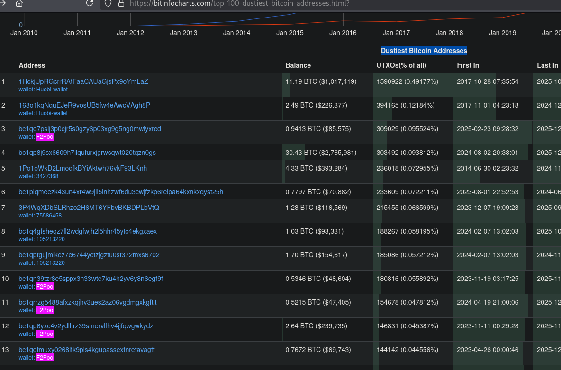Sort table by Address column header
Image resolution: width=561 pixels, height=370 pixels.
coord(32,65)
